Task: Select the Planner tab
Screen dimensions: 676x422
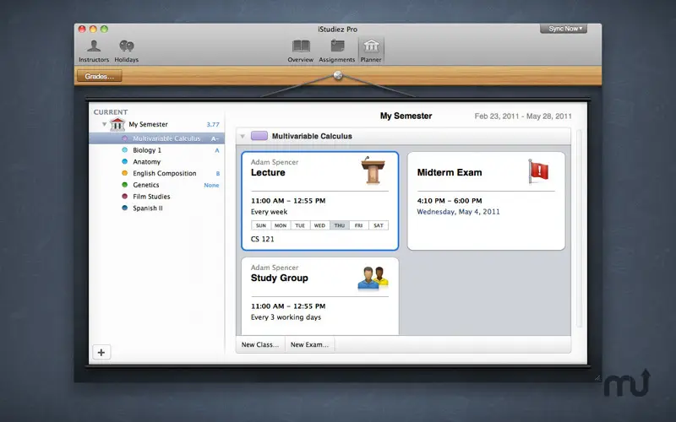Action: pyautogui.click(x=371, y=51)
